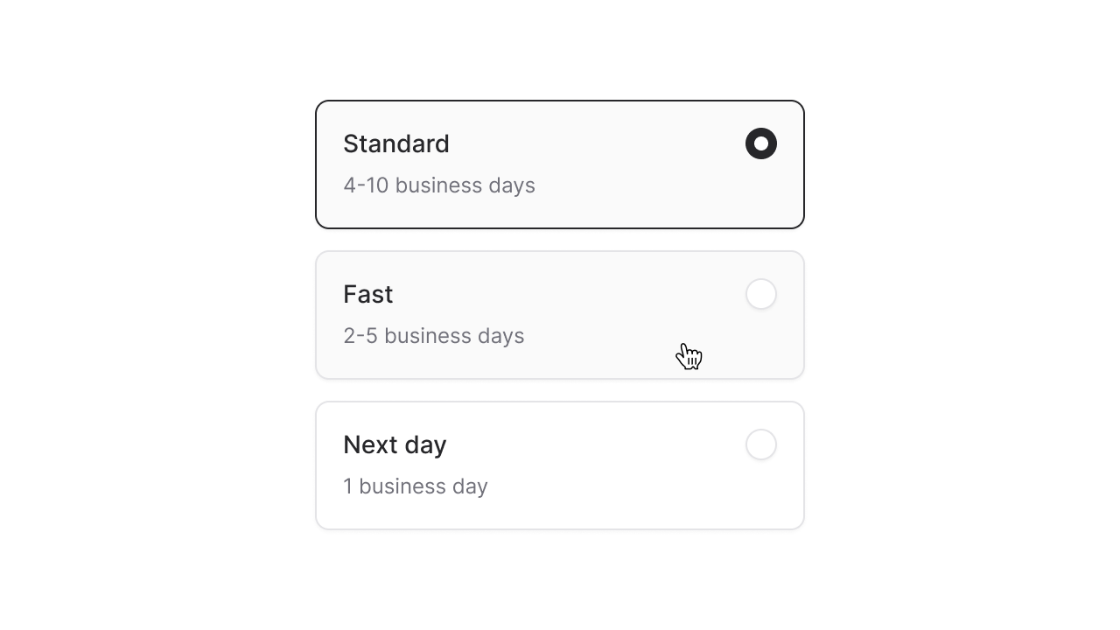Click the filled dot inside Standard's radio

(x=761, y=143)
